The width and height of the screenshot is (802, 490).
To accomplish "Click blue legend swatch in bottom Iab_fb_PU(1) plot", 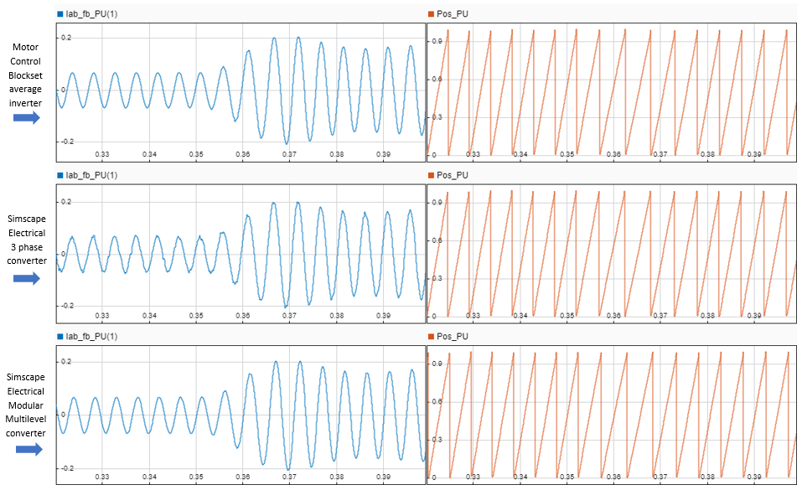I will tap(60, 337).
